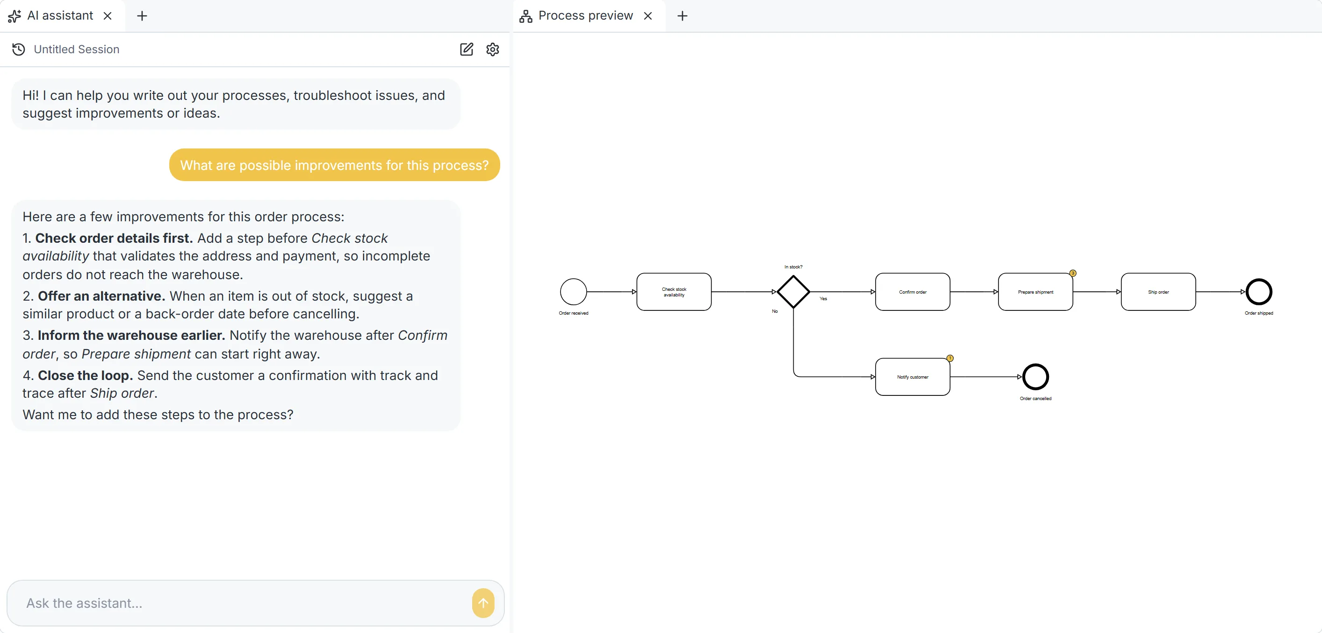Open comment badge on Notify customer

[950, 358]
